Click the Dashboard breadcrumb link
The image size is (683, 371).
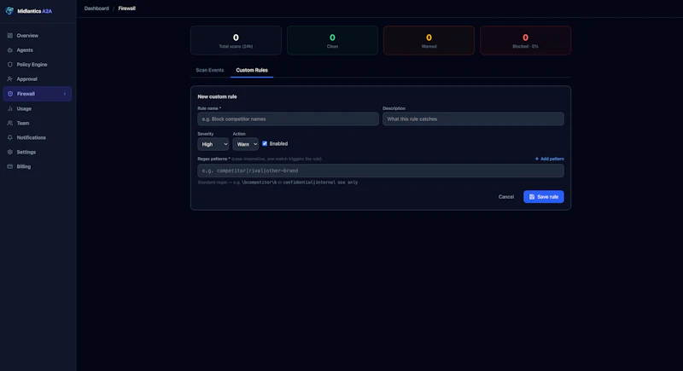click(96, 9)
